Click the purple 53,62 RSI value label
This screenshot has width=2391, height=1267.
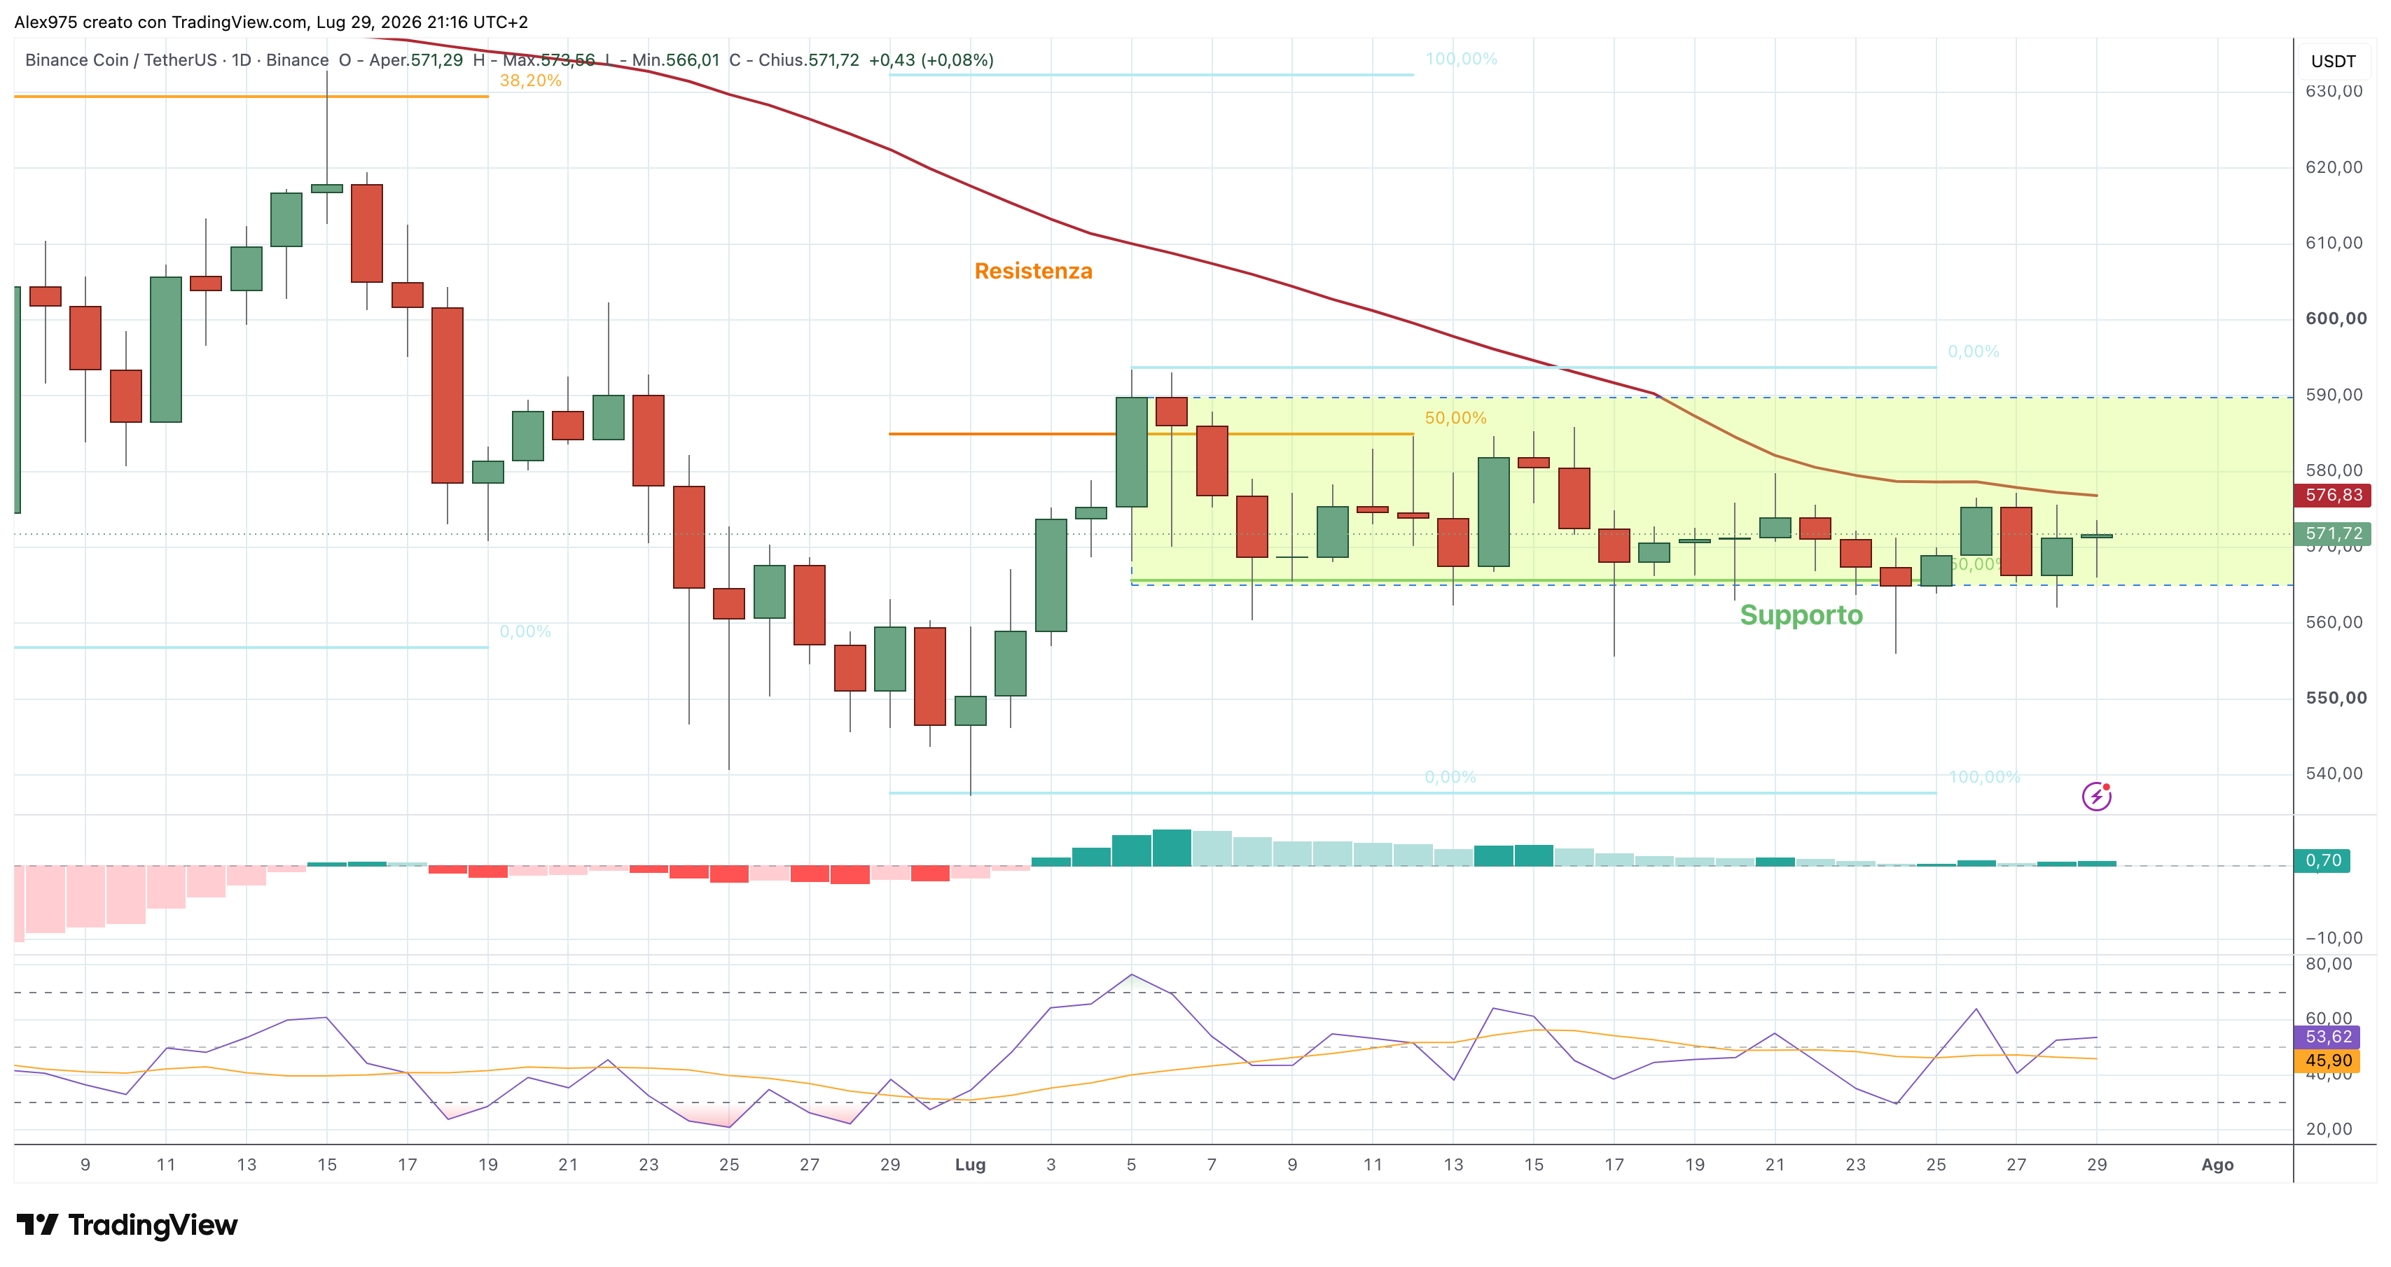click(x=2327, y=1037)
